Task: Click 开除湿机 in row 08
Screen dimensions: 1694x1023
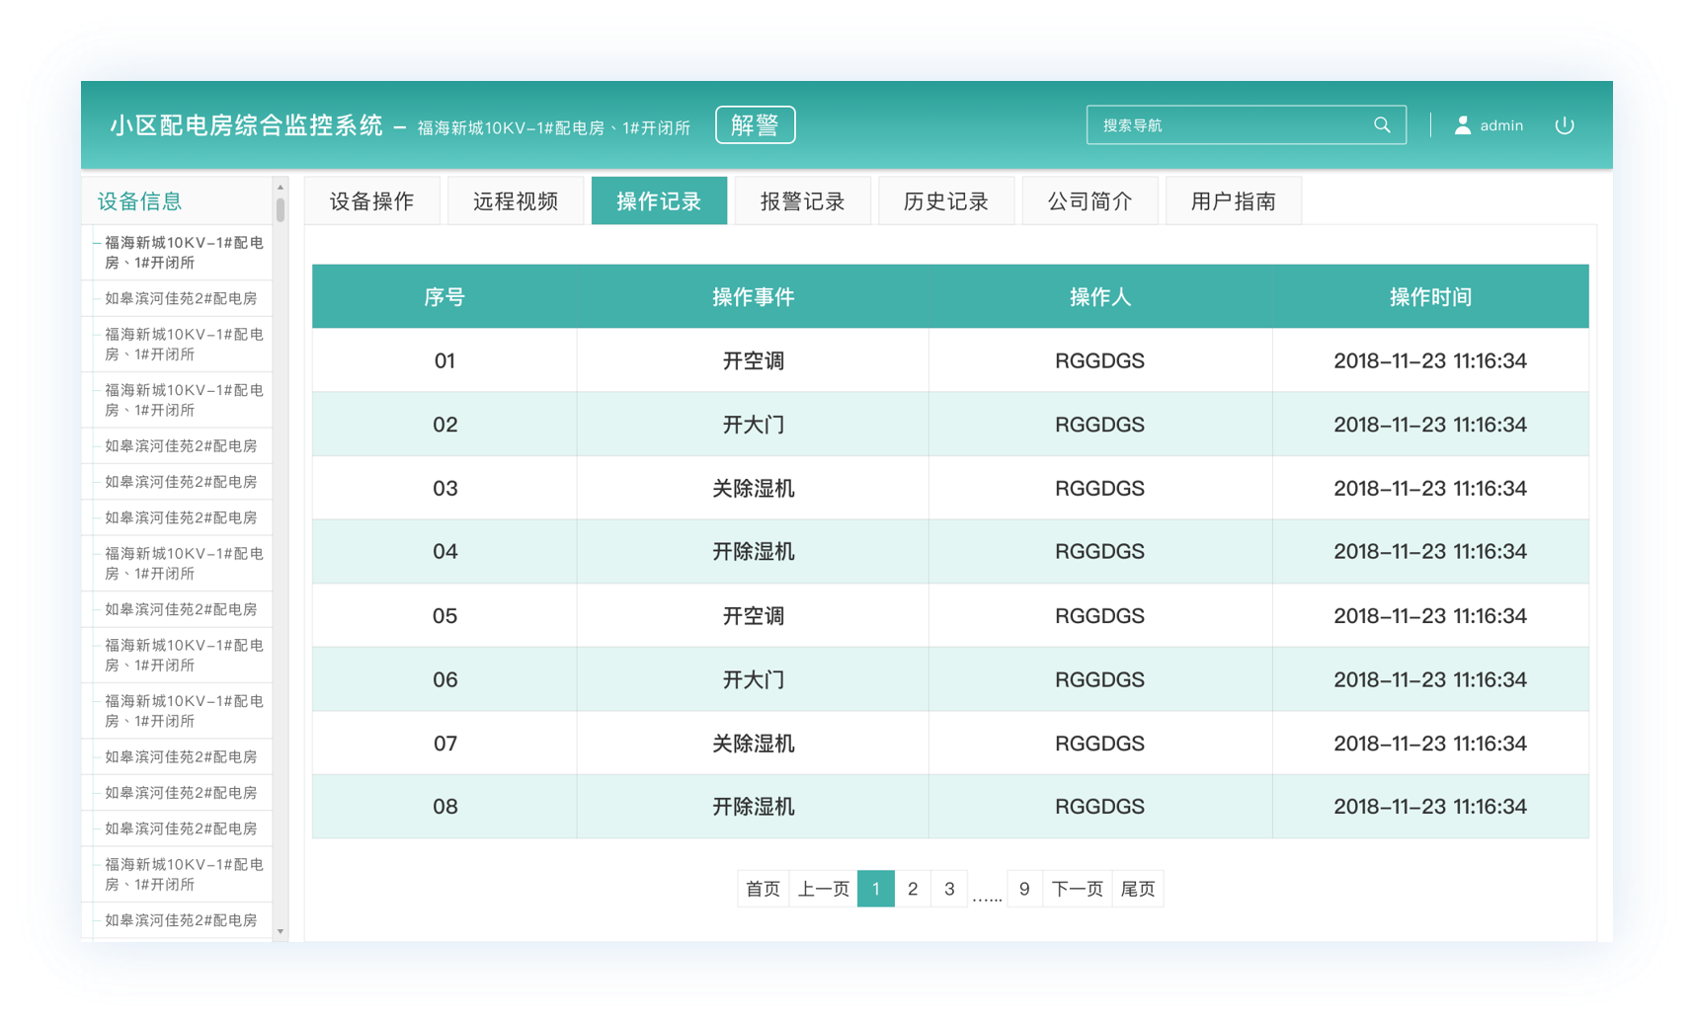Action: click(754, 807)
